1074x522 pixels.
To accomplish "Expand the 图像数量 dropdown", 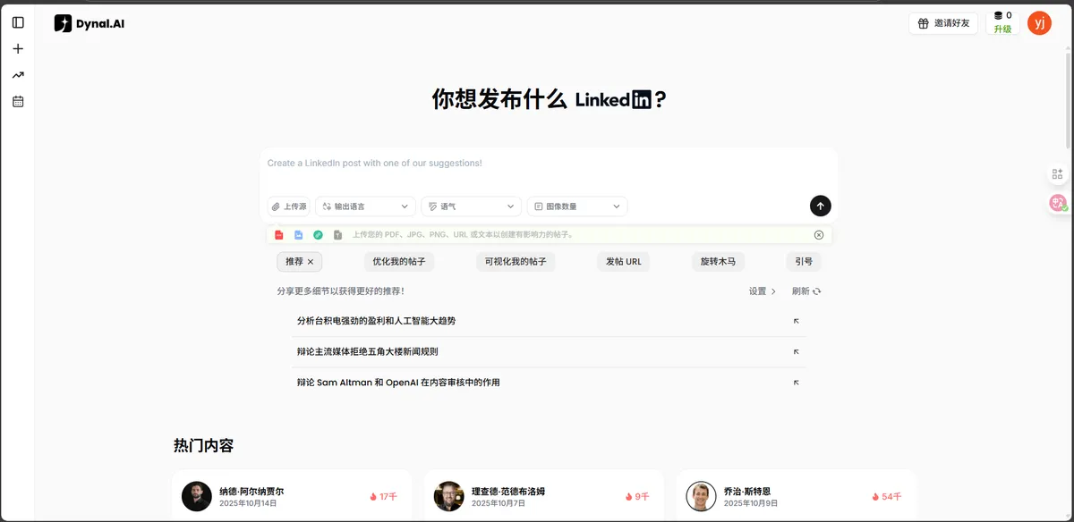I will [x=576, y=206].
